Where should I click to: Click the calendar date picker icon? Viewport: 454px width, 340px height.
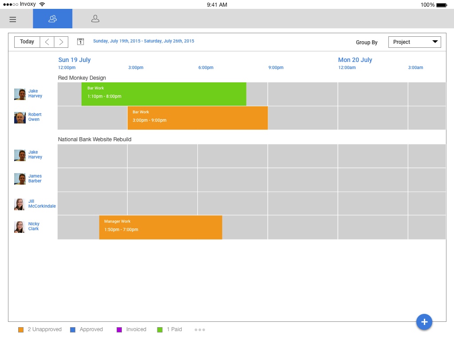(x=80, y=42)
